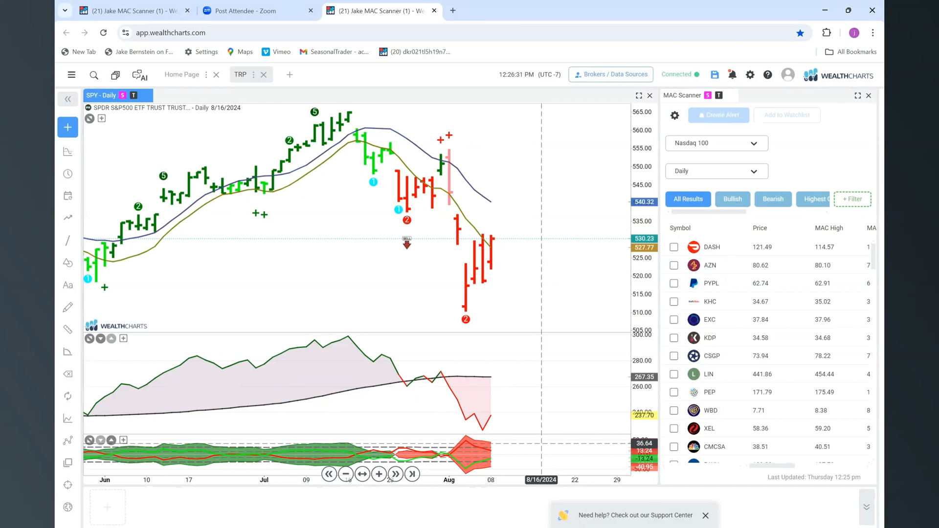Maximize the MAC Scanner panel

click(858, 96)
